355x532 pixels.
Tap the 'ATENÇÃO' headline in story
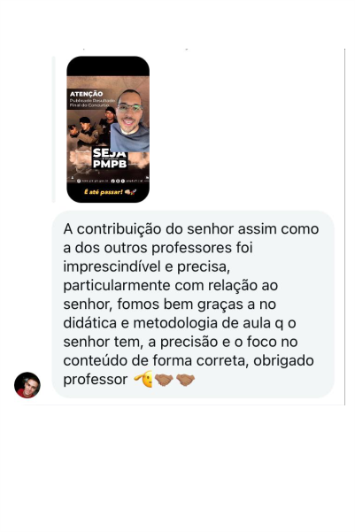[x=86, y=94]
